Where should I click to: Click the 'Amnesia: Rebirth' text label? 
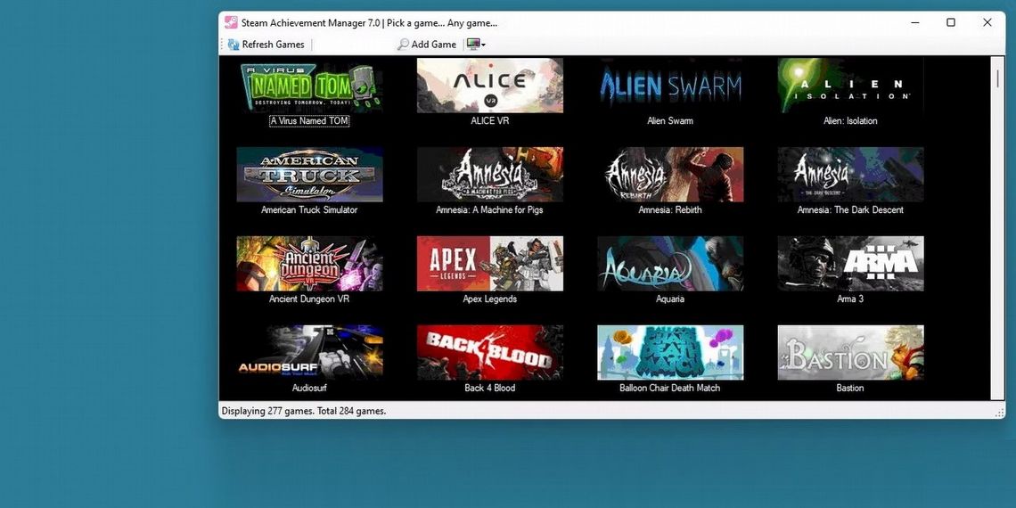click(670, 210)
